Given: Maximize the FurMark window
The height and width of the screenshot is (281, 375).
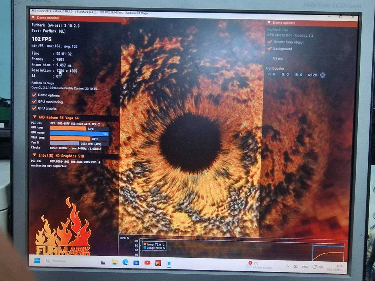Looking at the screenshot, I should 341,17.
